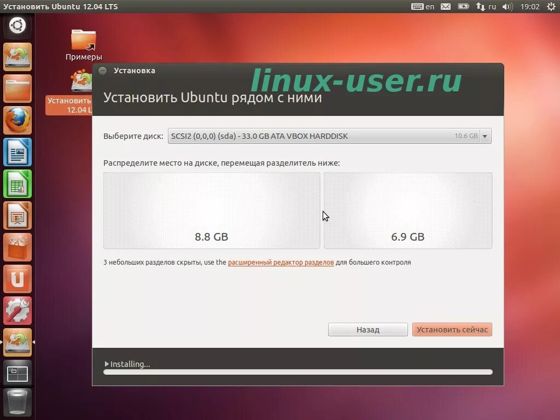Open the sound volume indicator
This screenshot has width=560, height=420.
(507, 7)
